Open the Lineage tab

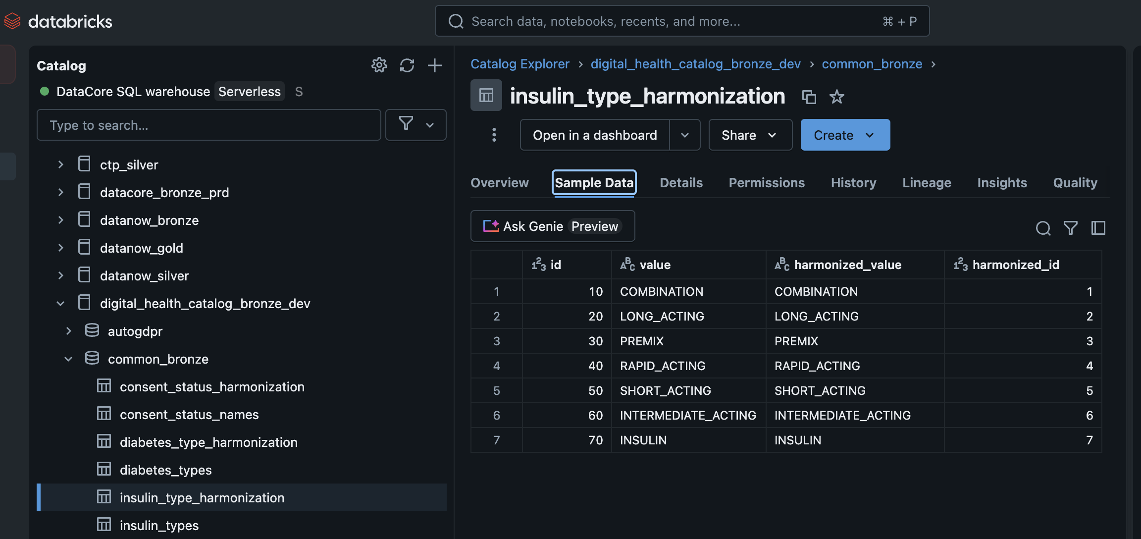(x=927, y=183)
